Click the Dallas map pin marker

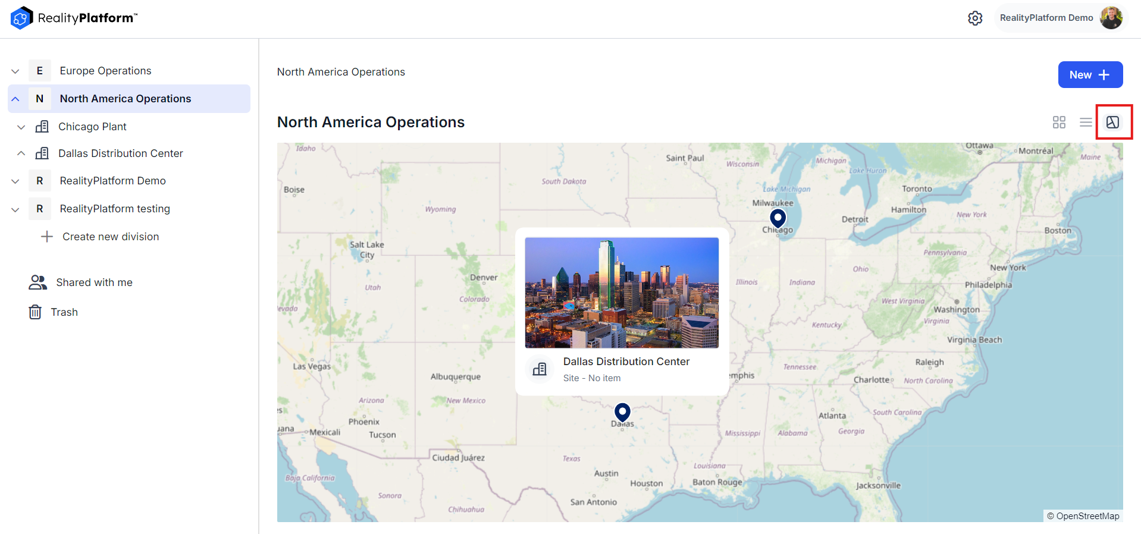click(x=622, y=412)
